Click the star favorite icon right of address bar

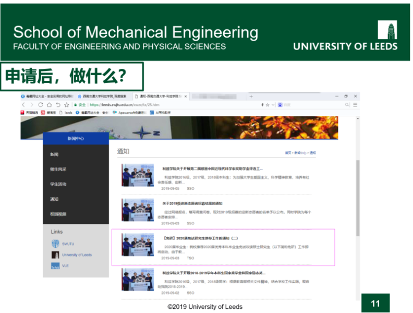pos(268,105)
